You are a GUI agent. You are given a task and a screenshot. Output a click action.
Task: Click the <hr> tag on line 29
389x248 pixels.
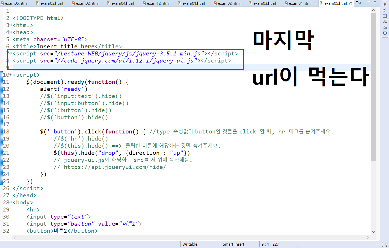(33, 210)
